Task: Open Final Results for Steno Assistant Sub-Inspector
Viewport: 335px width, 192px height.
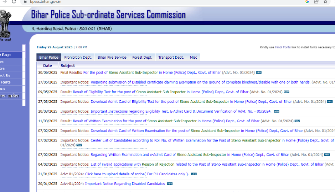Action: coord(152,73)
